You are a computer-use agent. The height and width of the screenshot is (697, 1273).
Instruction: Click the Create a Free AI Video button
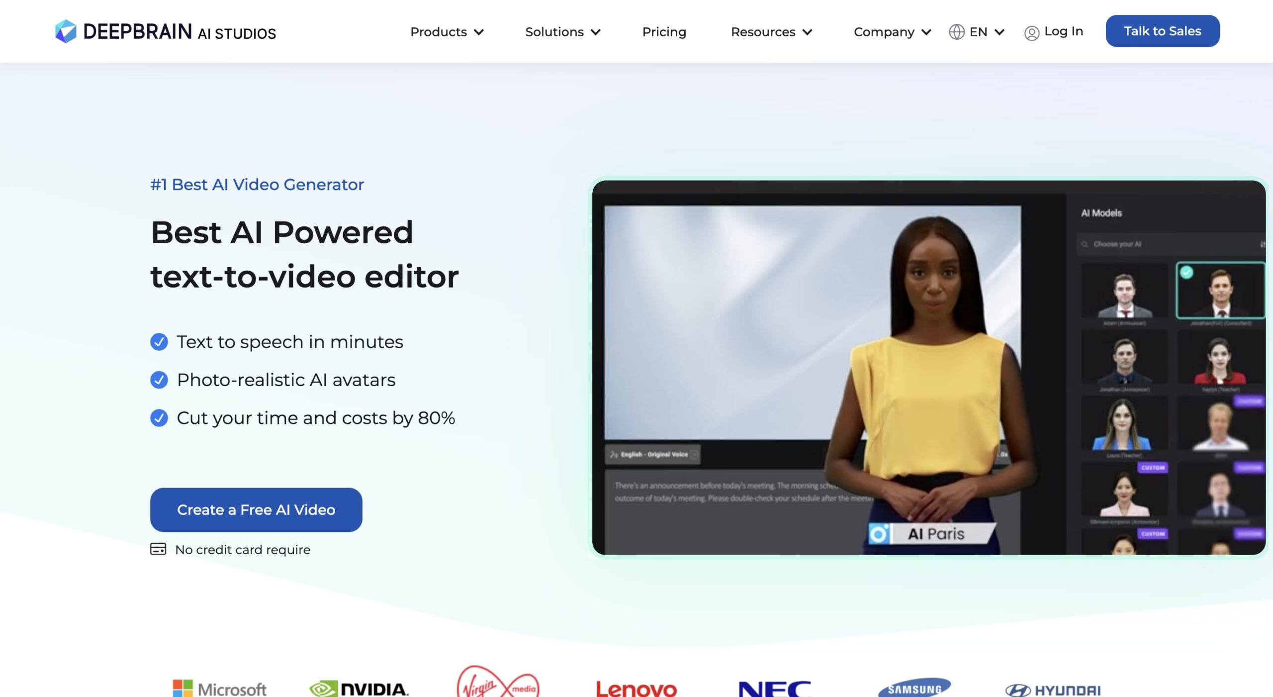[x=256, y=509]
